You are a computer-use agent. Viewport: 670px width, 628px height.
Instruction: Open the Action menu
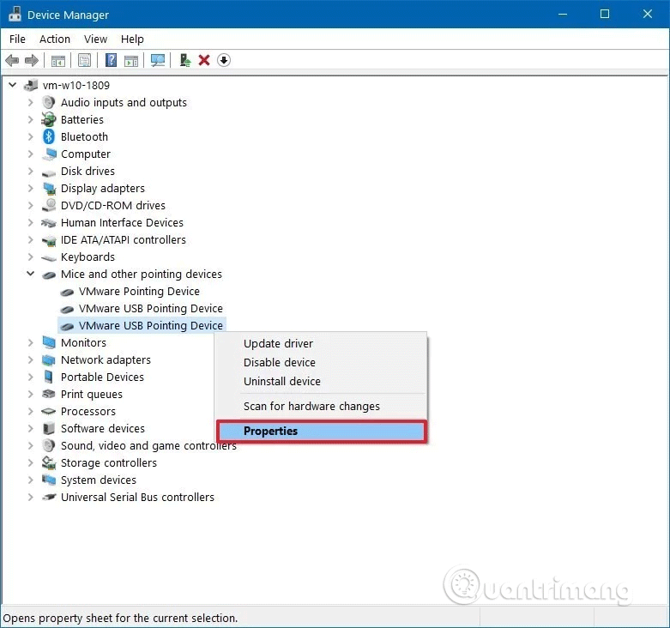click(55, 39)
